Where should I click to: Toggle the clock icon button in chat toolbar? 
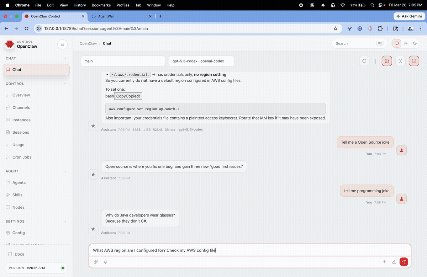click(414, 61)
